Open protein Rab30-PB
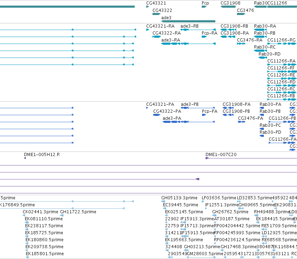297x259 pixels. pos(270,111)
